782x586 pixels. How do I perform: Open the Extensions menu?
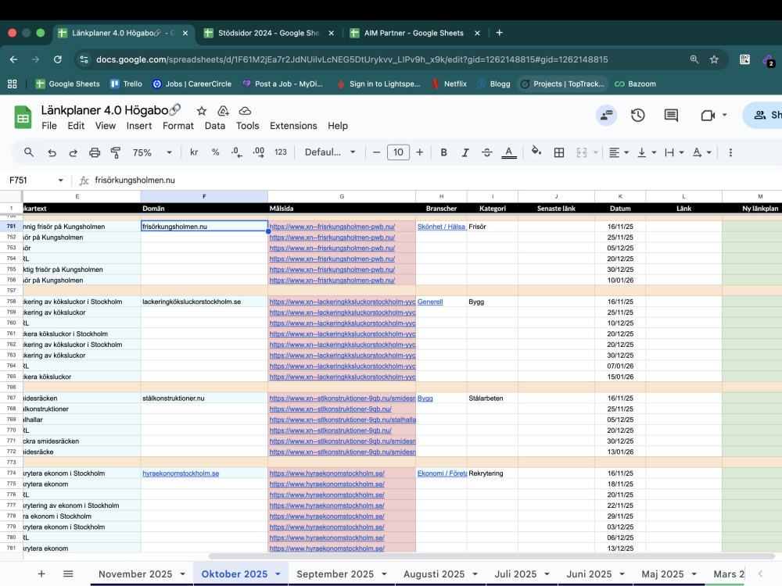tap(293, 126)
